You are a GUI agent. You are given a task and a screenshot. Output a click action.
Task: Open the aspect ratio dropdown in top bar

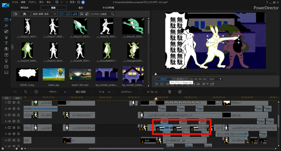[72, 2]
